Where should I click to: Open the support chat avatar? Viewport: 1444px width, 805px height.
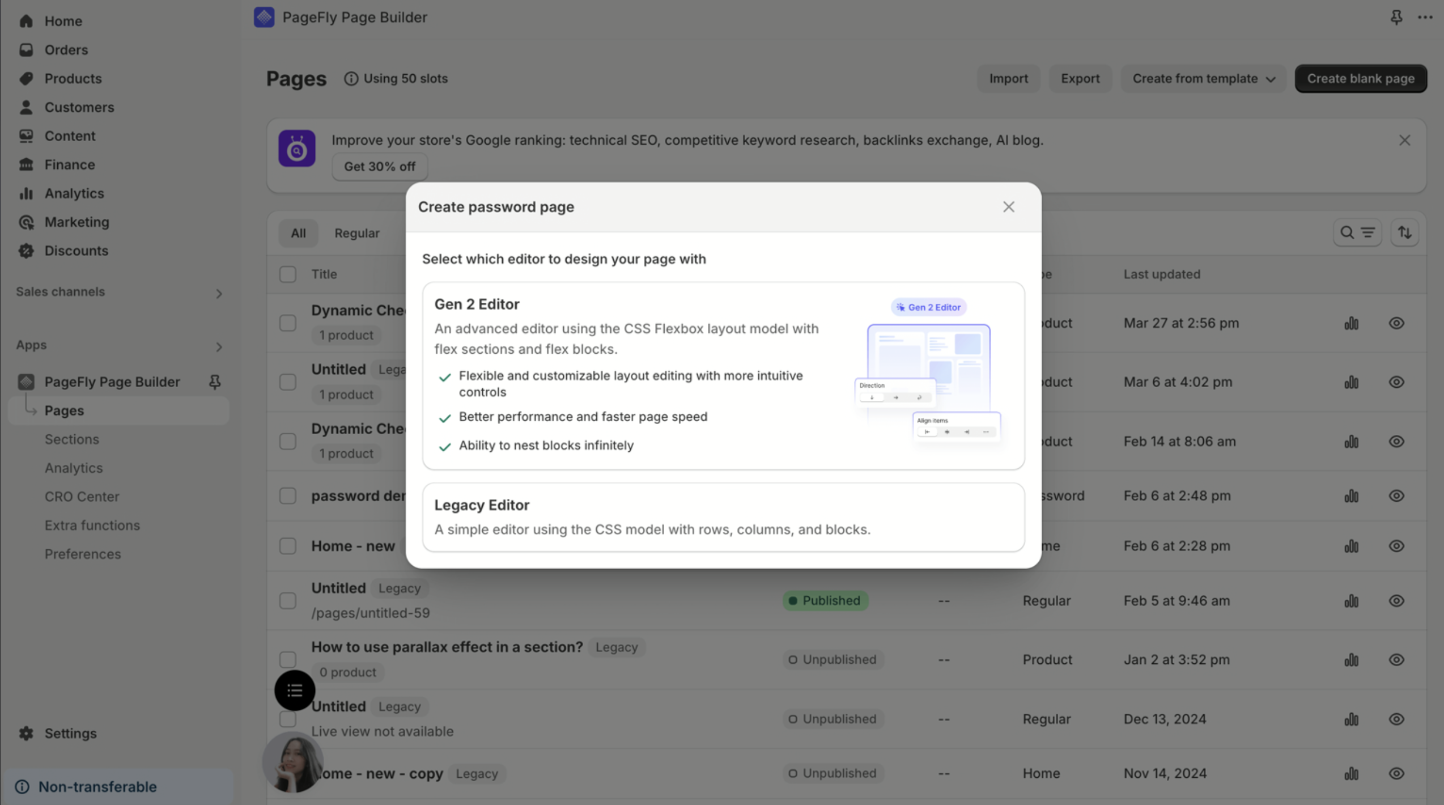292,762
